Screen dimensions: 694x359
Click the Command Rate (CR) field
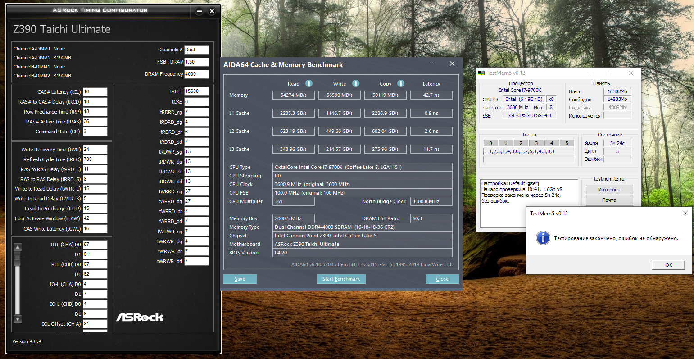click(x=95, y=132)
